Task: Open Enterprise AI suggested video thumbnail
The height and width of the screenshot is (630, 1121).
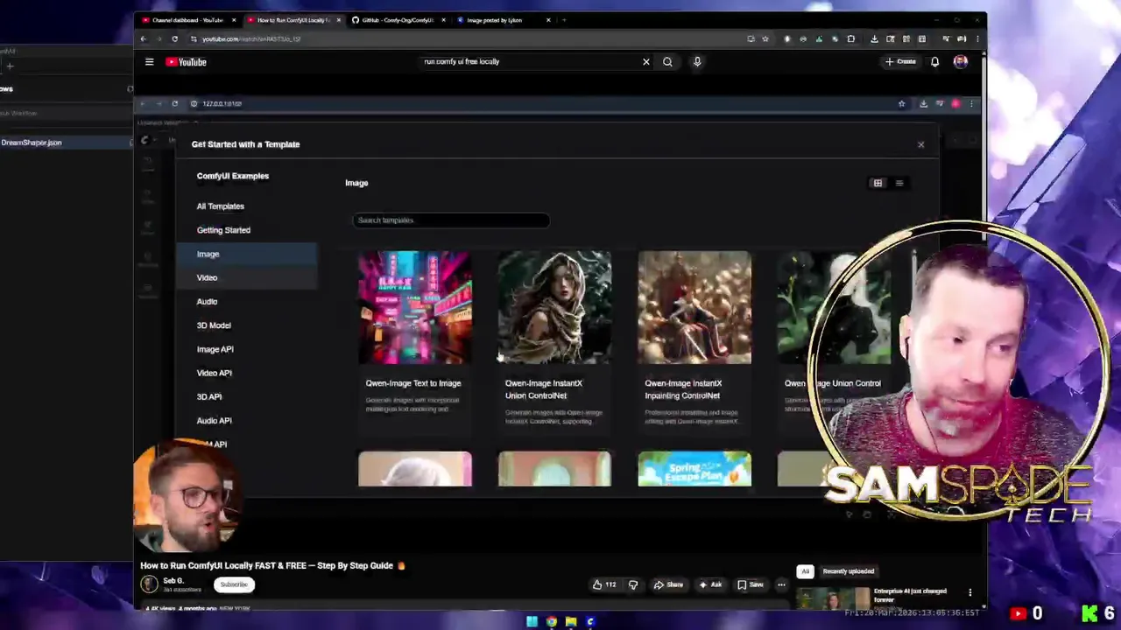Action: 833,598
